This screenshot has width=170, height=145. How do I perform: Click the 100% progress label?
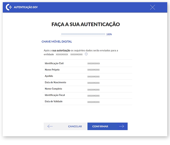pos(109,34)
